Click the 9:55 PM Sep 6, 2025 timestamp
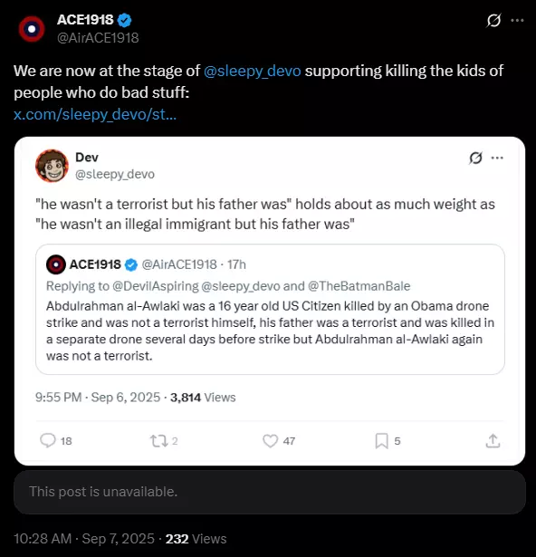Viewport: 536px width, 557px height. 98,398
